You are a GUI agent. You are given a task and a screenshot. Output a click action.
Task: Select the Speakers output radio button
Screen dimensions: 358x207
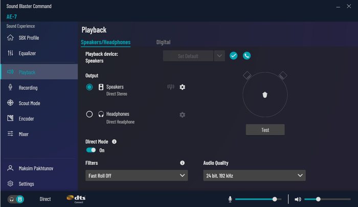89,87
